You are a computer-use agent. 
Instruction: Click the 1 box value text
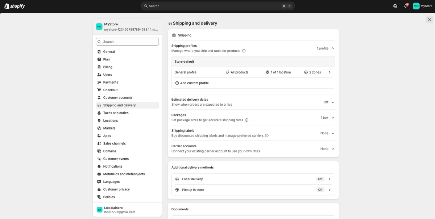click(324, 118)
